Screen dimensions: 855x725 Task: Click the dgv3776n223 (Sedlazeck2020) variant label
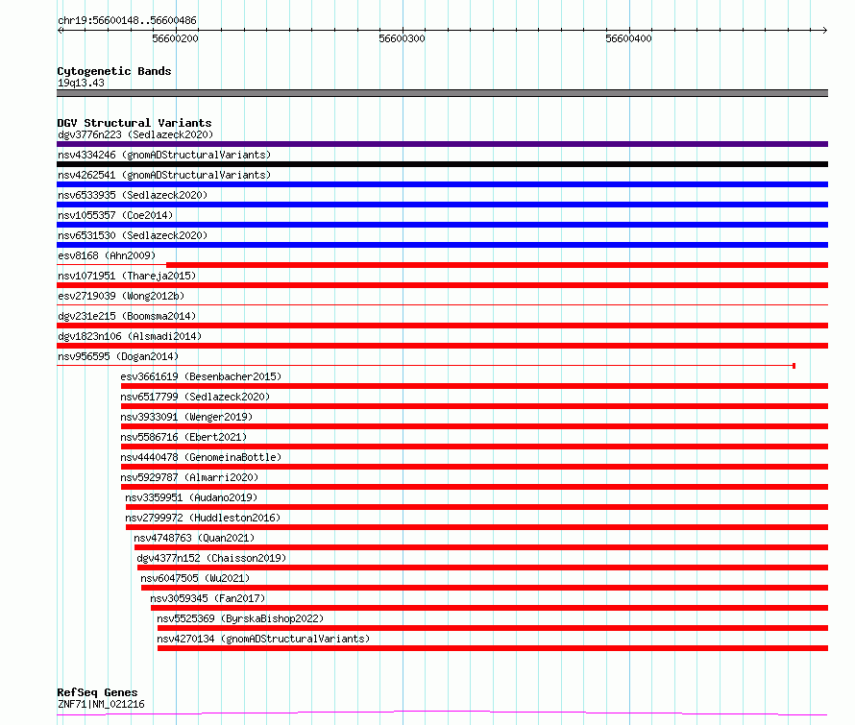pos(135,134)
